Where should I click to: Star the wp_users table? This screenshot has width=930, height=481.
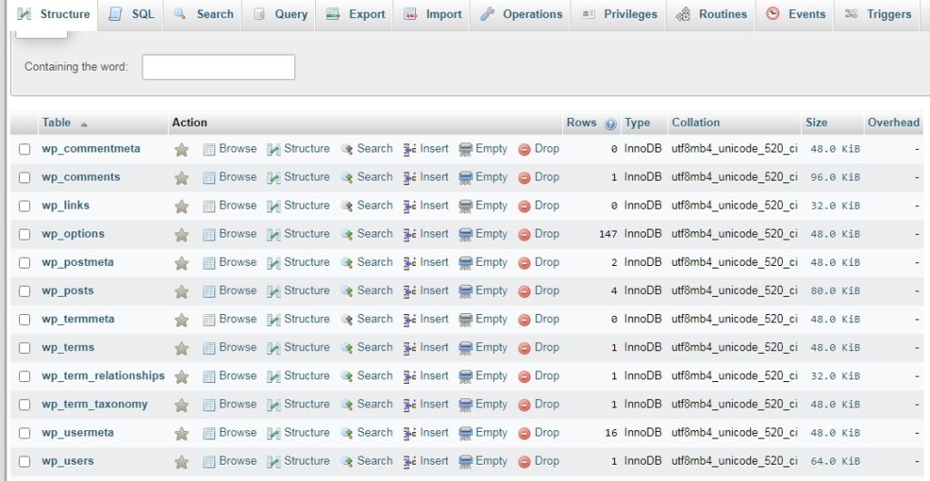pyautogui.click(x=182, y=462)
